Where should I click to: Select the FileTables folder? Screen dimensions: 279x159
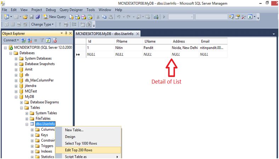(x=43, y=119)
